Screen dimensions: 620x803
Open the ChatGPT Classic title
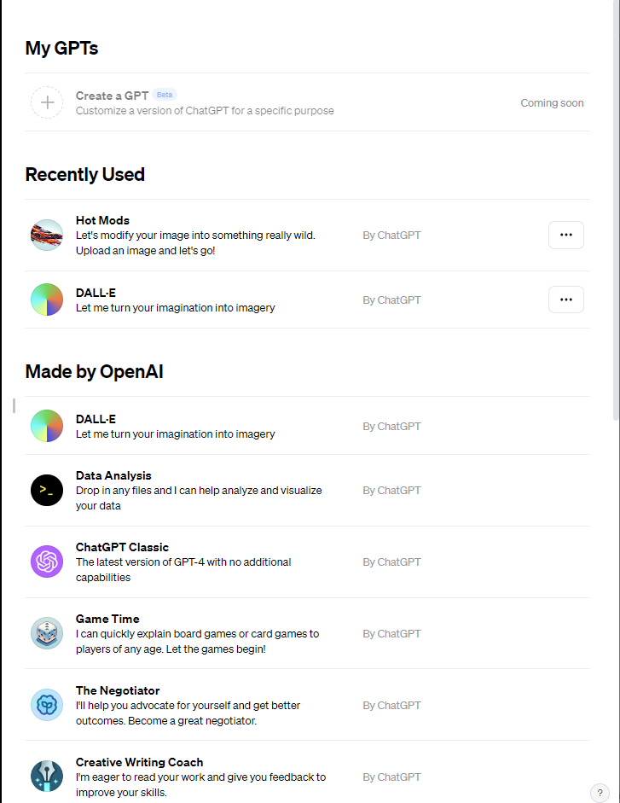(122, 547)
